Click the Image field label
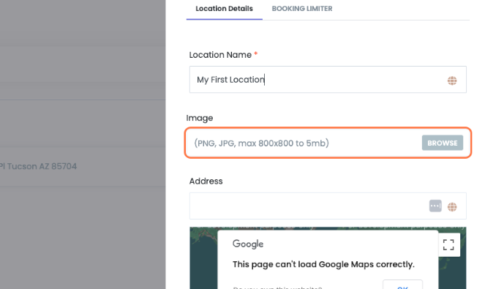Viewport: 485px width, 289px height. (200, 118)
